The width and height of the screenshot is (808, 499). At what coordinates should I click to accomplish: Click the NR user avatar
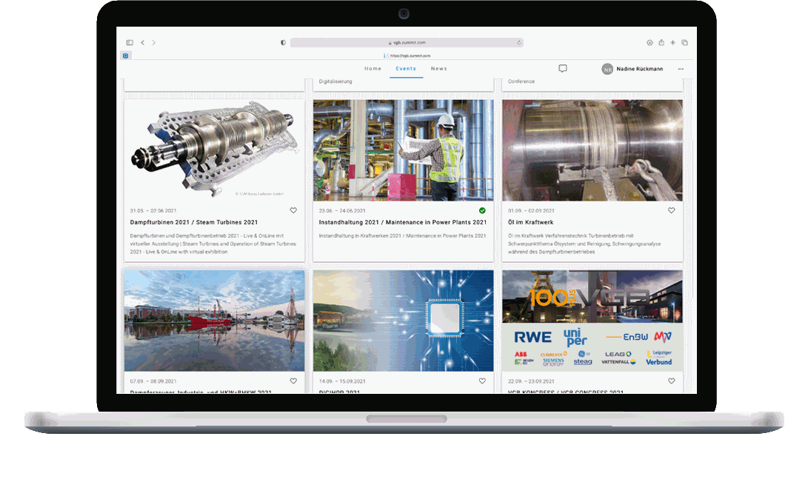coord(607,69)
